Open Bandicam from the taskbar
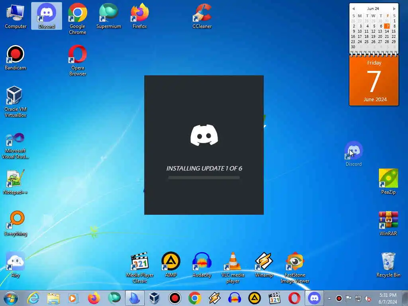This screenshot has width=408, height=306. (x=175, y=298)
